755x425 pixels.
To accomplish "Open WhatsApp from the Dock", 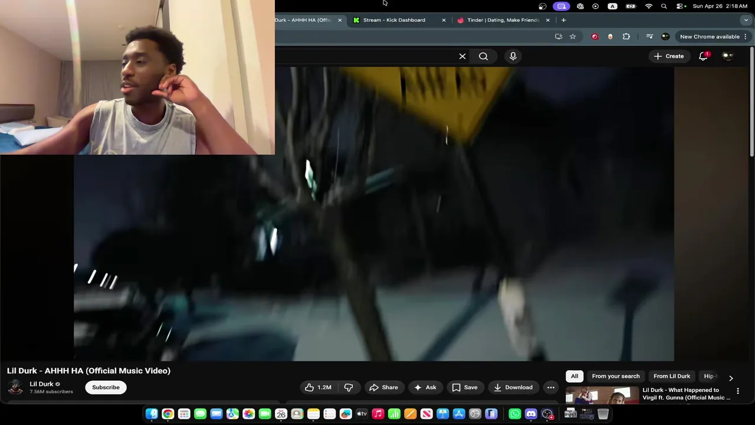I will pyautogui.click(x=515, y=414).
